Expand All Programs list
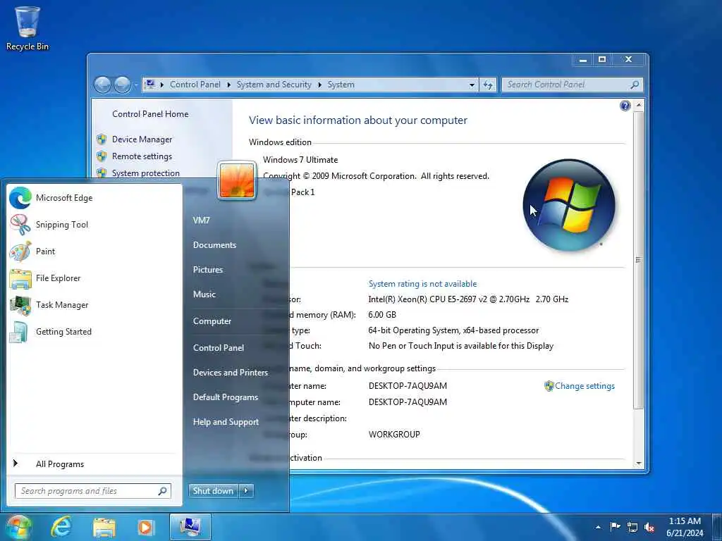Screen dimensions: 722x541 pos(60,464)
